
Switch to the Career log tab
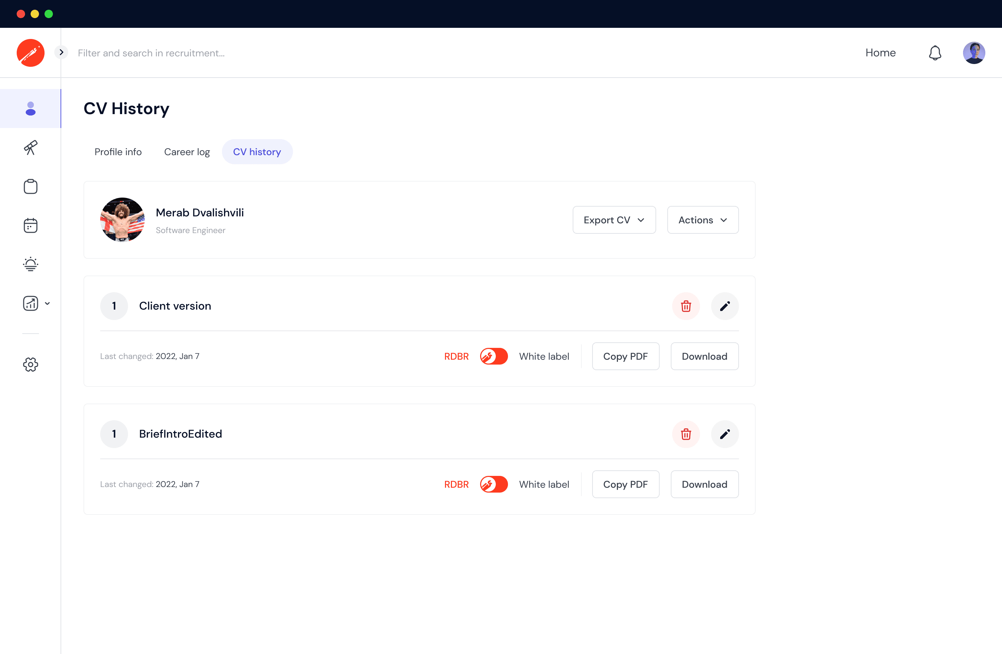[x=187, y=152]
